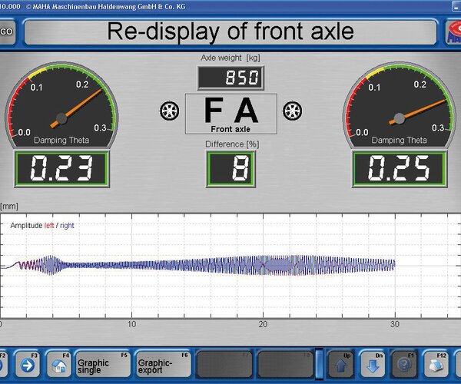Click the amplitude graph at 20 seconds
Image resolution: width=461 pixels, height=384 pixels.
pos(263,265)
